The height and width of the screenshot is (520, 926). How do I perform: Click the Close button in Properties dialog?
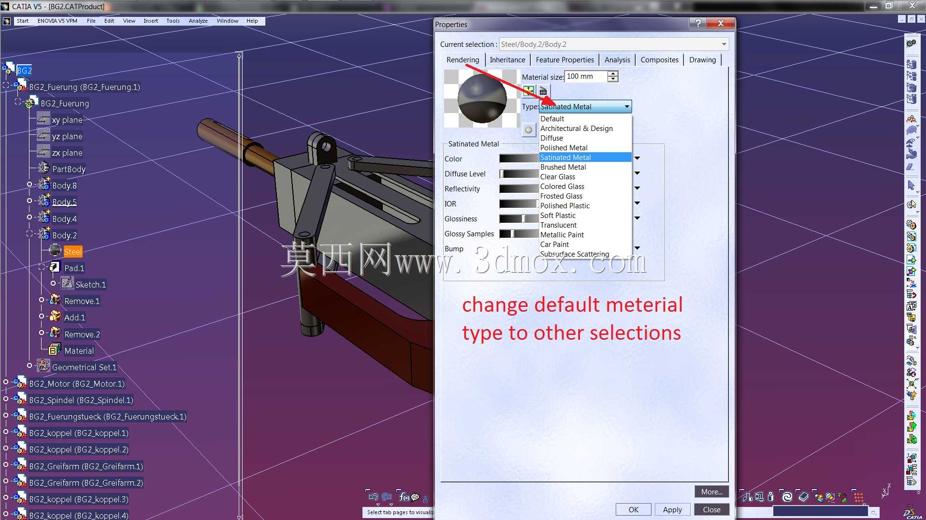711,509
